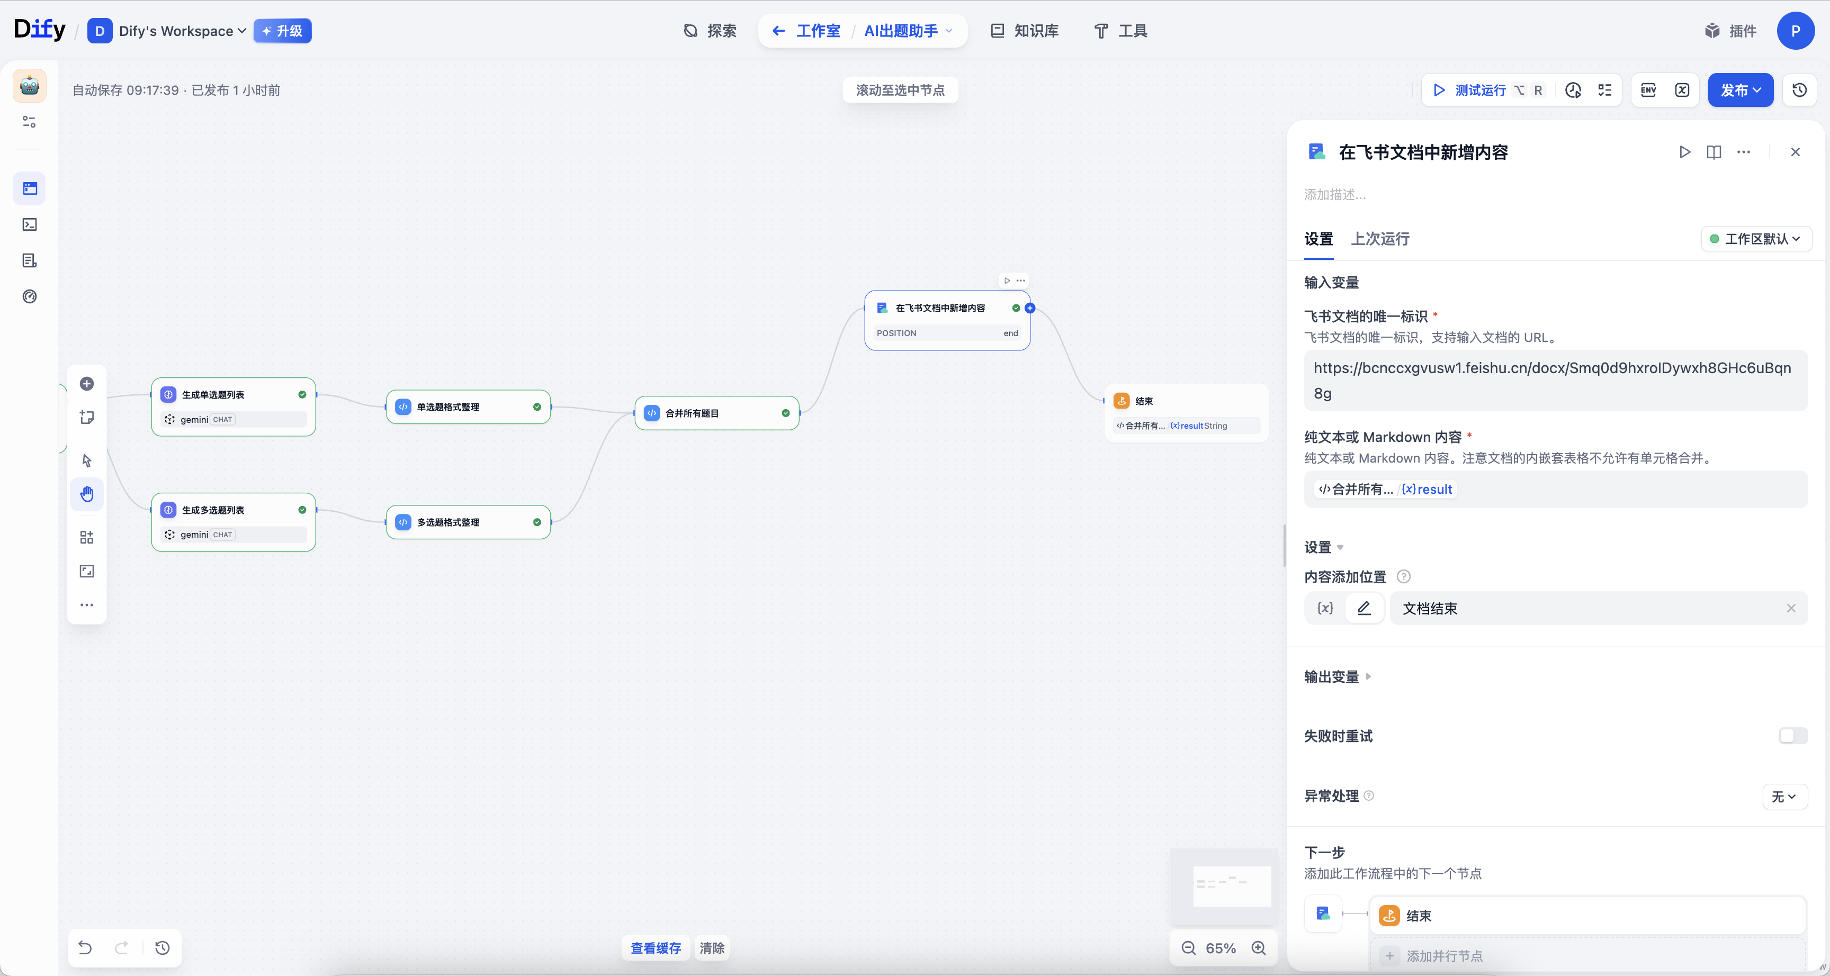The image size is (1830, 976).
Task: Switch 内容添加位置 to variable mode
Action: pos(1325,608)
